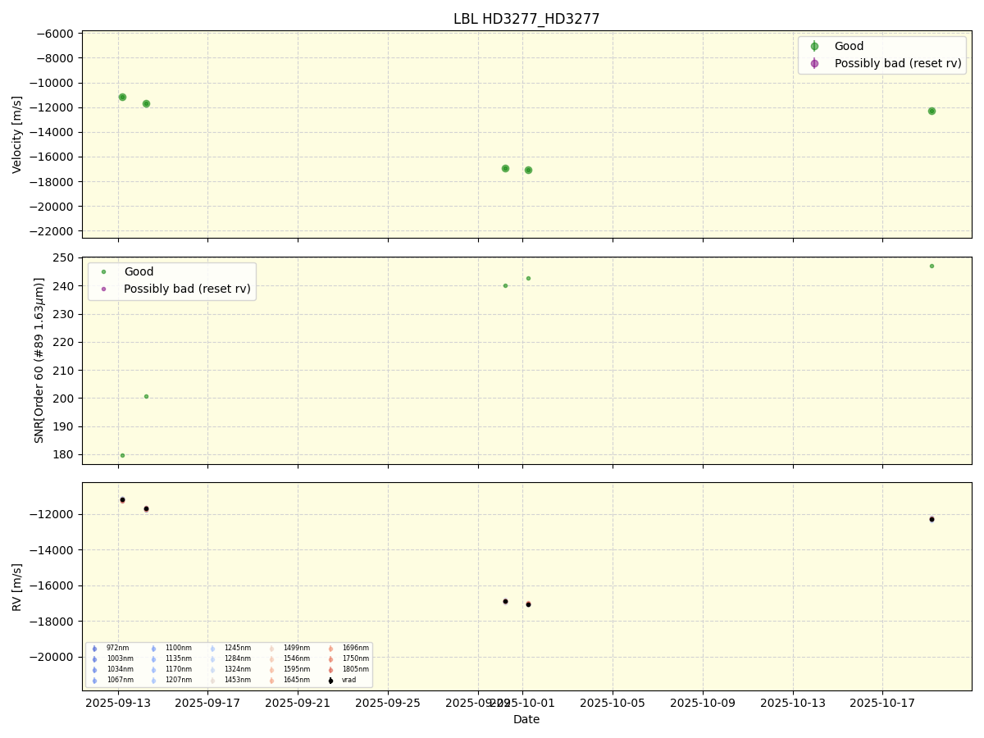Click Good text in SNR legend

tap(139, 272)
